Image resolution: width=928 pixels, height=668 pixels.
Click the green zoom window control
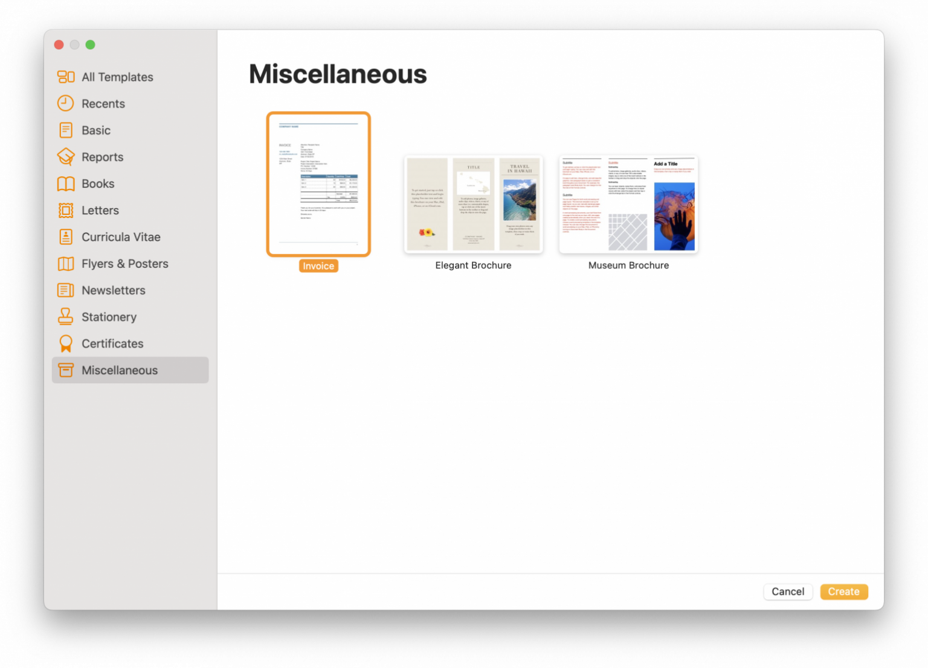tap(90, 44)
